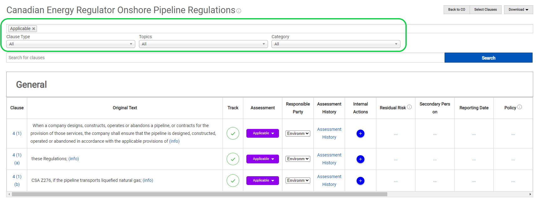Add internal action for clause 4 (1)
This screenshot has height=200, width=536.
[360, 134]
